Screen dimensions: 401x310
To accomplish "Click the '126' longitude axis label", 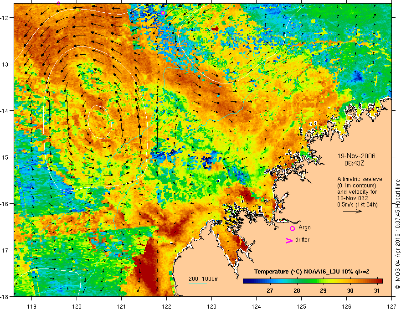I will (x=346, y=306).
